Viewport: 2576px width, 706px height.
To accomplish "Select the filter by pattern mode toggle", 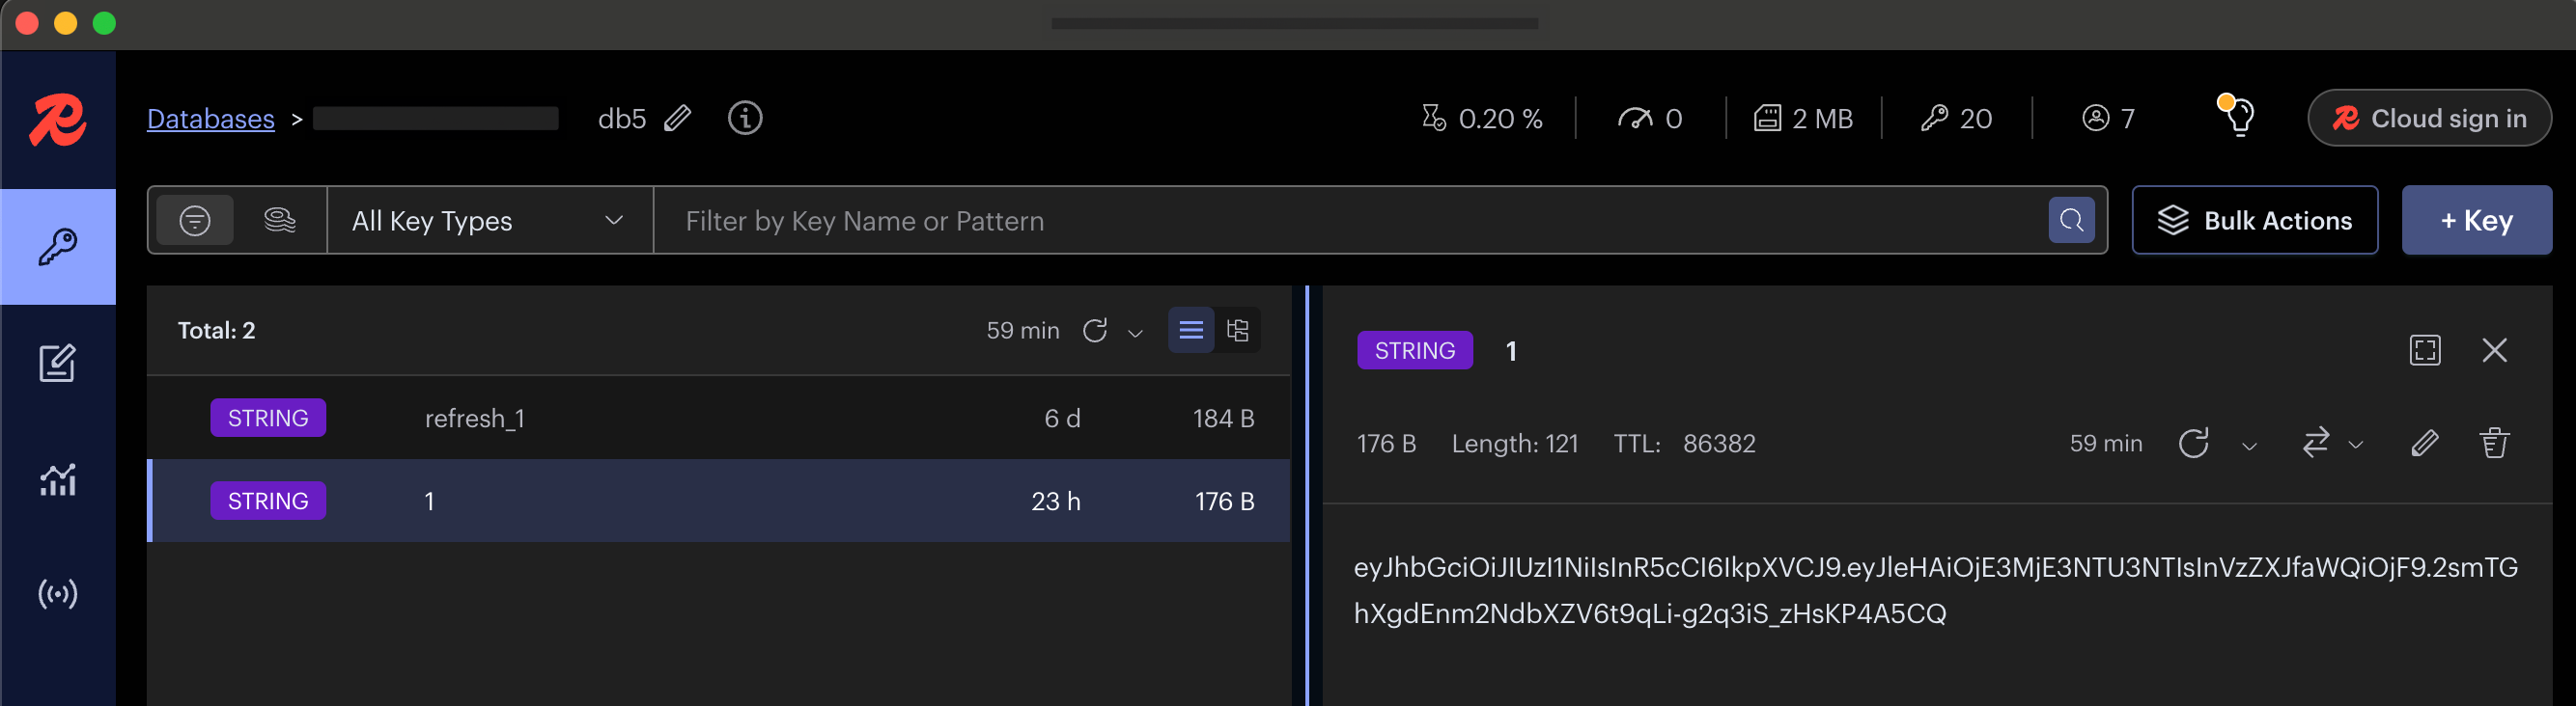I will tap(195, 220).
